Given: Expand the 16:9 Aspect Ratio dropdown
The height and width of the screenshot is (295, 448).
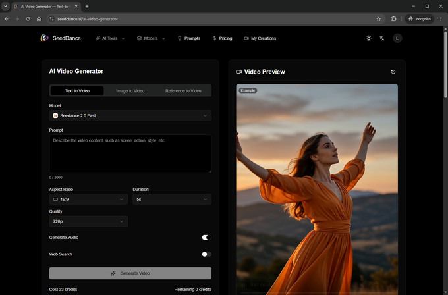Looking at the screenshot, I should [88, 200].
